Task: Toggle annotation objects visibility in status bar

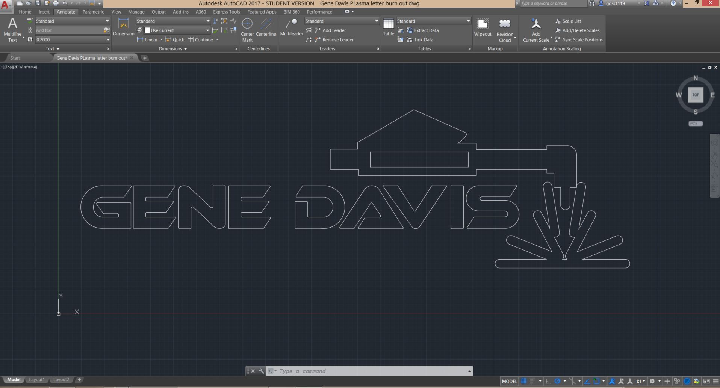Action: (x=612, y=381)
